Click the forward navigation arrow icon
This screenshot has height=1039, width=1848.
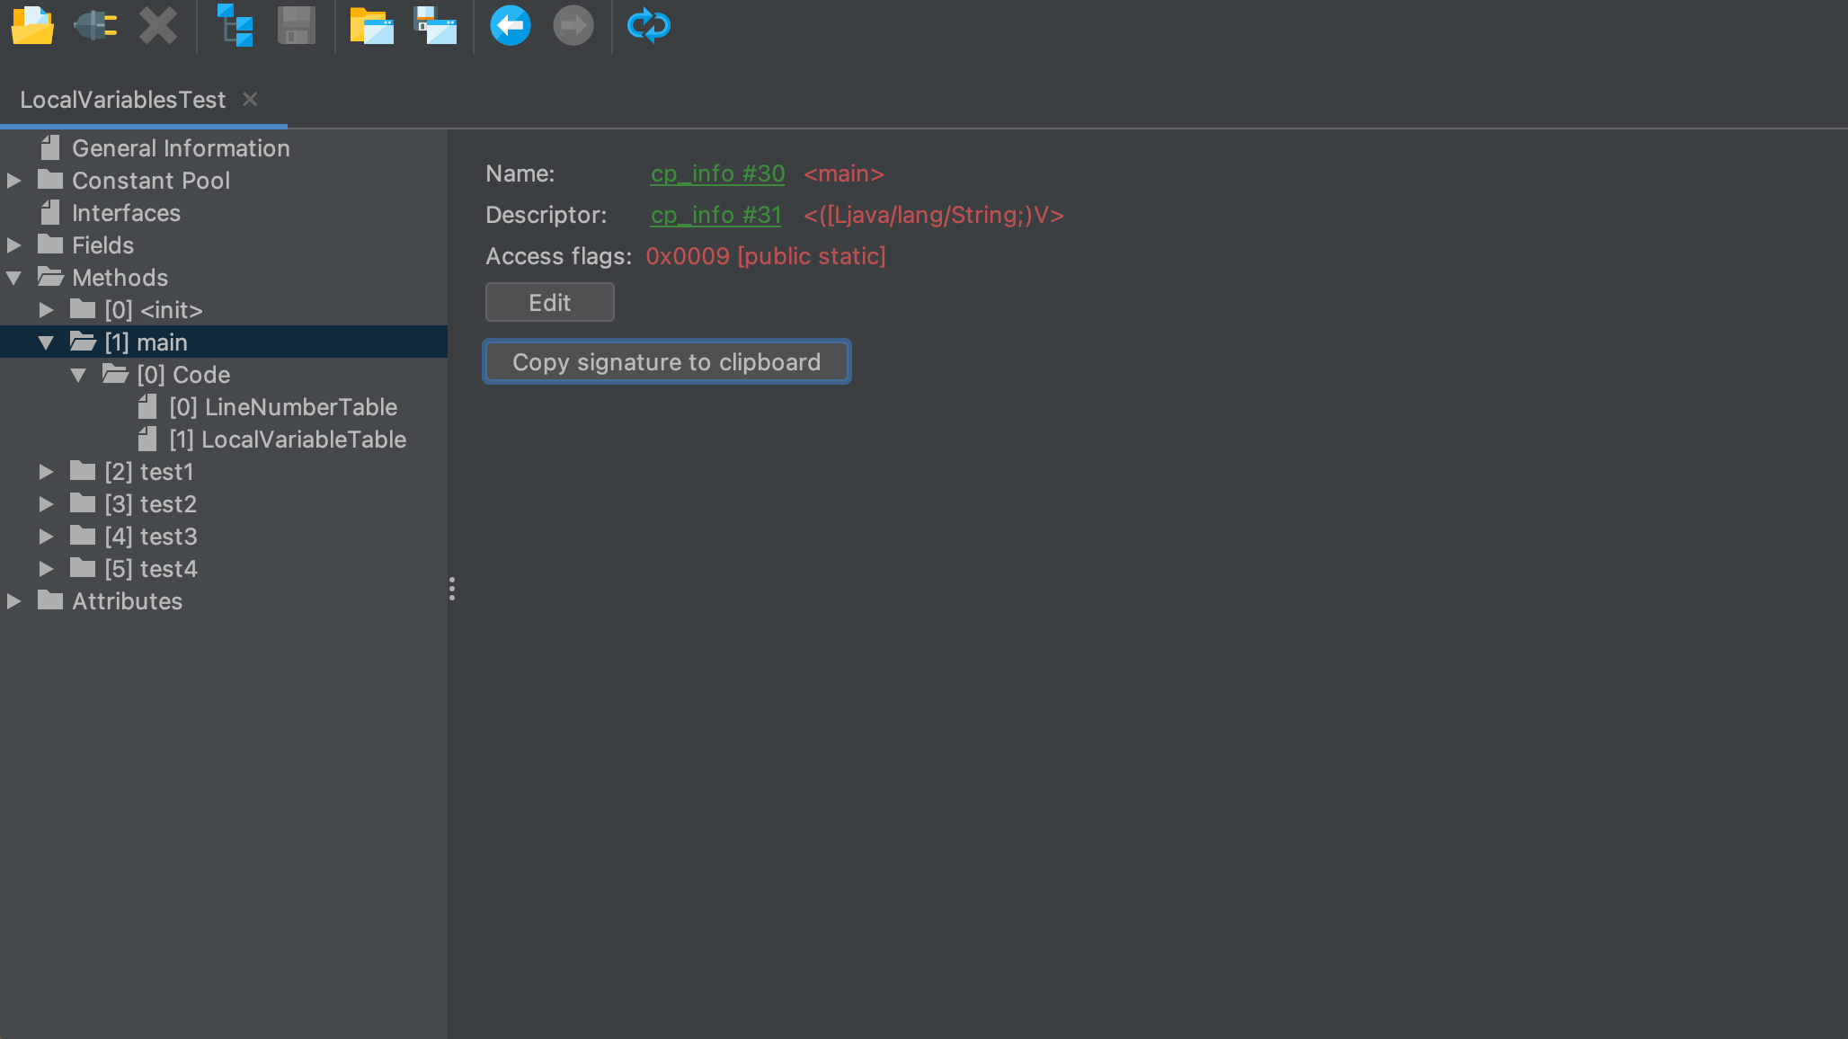(573, 24)
